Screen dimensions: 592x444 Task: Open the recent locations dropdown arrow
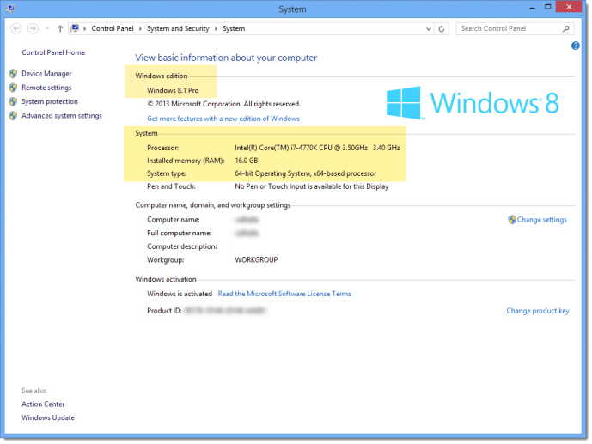pos(46,28)
